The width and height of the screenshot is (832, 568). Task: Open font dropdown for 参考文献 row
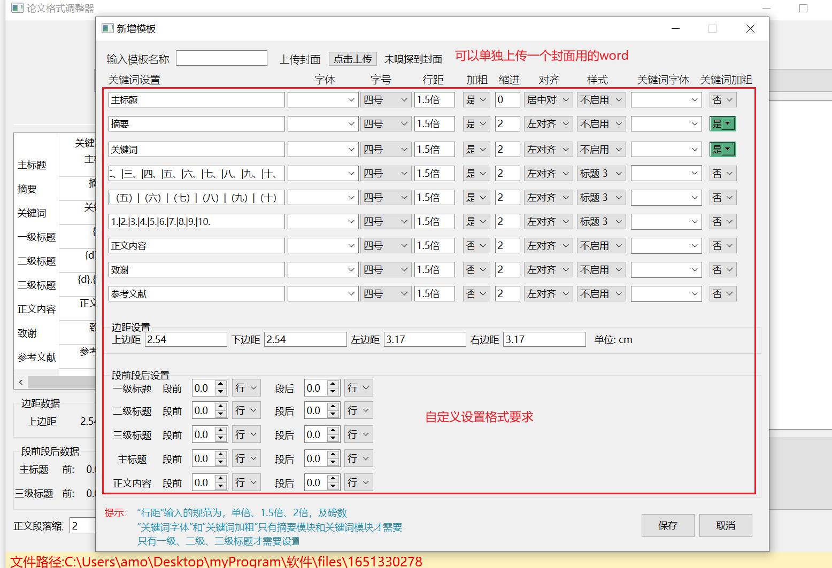323,294
